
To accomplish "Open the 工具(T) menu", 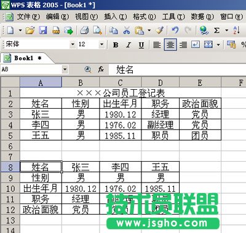I will (x=173, y=17).
